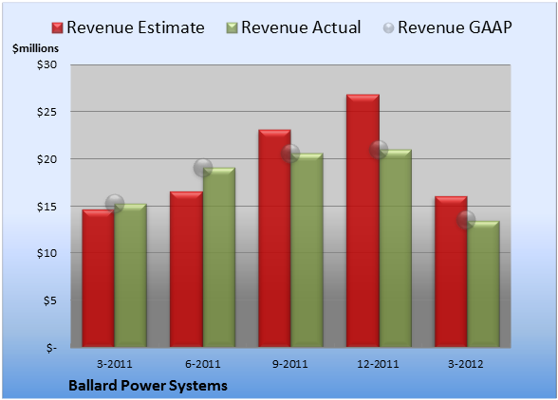Click the 'Ballard Power Systems' chart title

(148, 386)
